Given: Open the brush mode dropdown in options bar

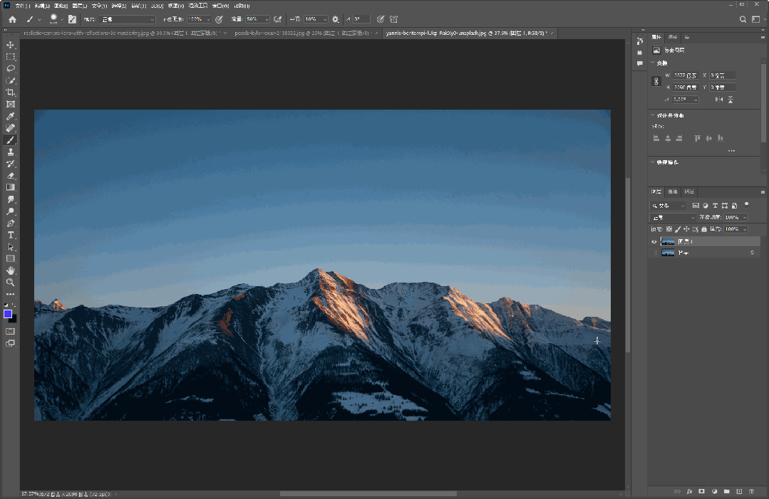Looking at the screenshot, I should (x=128, y=19).
